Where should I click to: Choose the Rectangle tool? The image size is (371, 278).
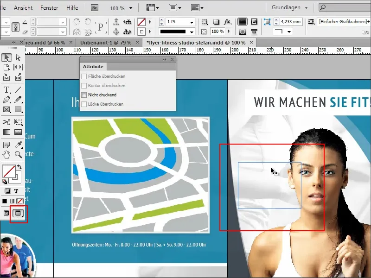tap(18, 109)
